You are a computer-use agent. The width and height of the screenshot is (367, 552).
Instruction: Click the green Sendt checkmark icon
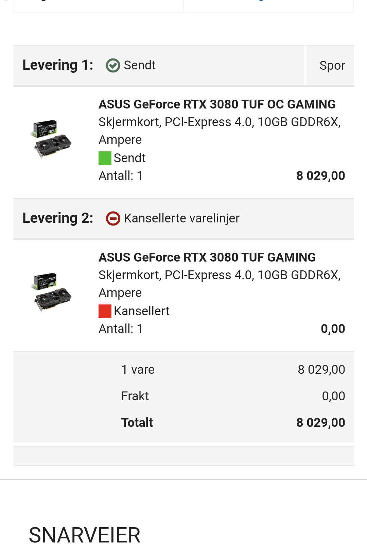click(113, 65)
